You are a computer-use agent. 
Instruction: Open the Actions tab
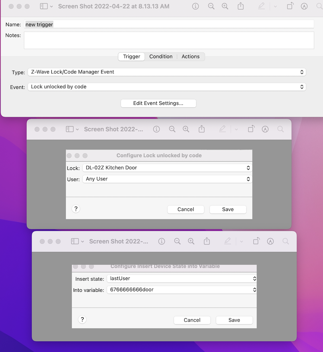[x=190, y=57]
